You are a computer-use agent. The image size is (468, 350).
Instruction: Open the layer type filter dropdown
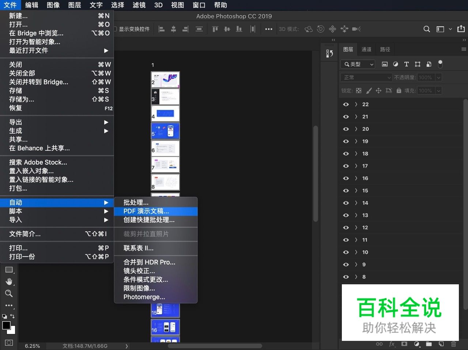click(358, 64)
